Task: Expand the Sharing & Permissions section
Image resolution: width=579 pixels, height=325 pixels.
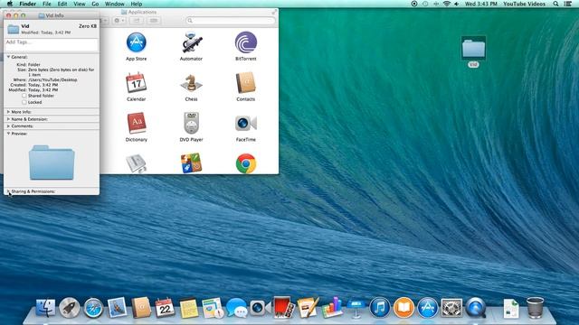Action: 8,191
